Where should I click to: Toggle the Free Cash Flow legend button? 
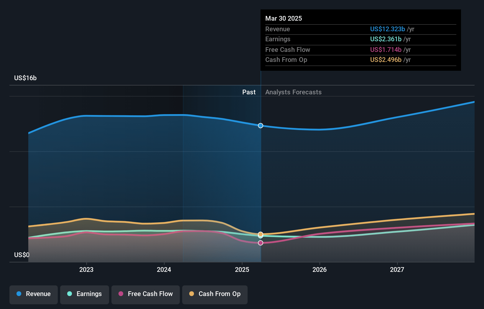tap(146, 294)
